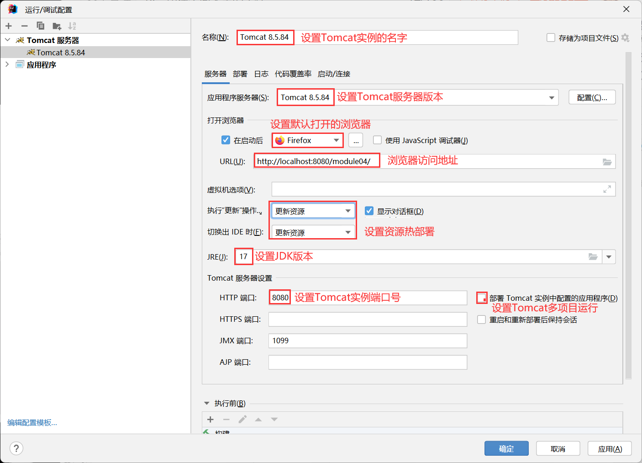Click the vertical scrollbar of the settings panel
The width and height of the screenshot is (642, 463).
[x=628, y=215]
